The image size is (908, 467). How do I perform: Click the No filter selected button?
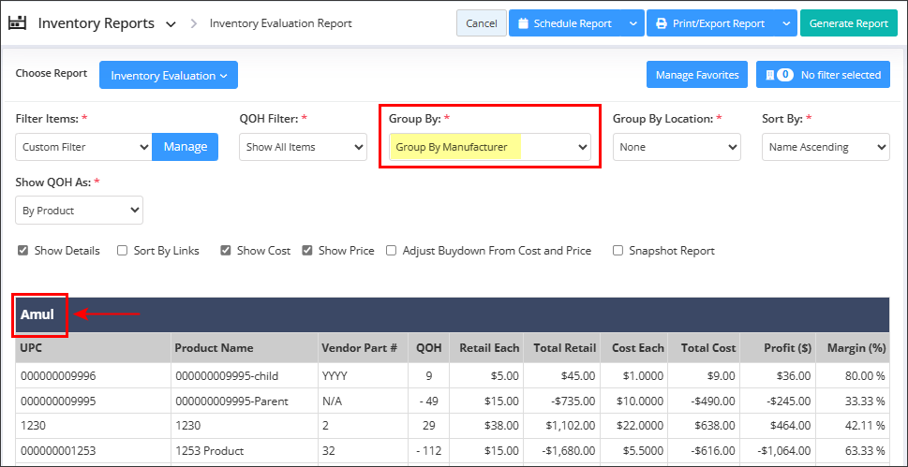point(823,75)
